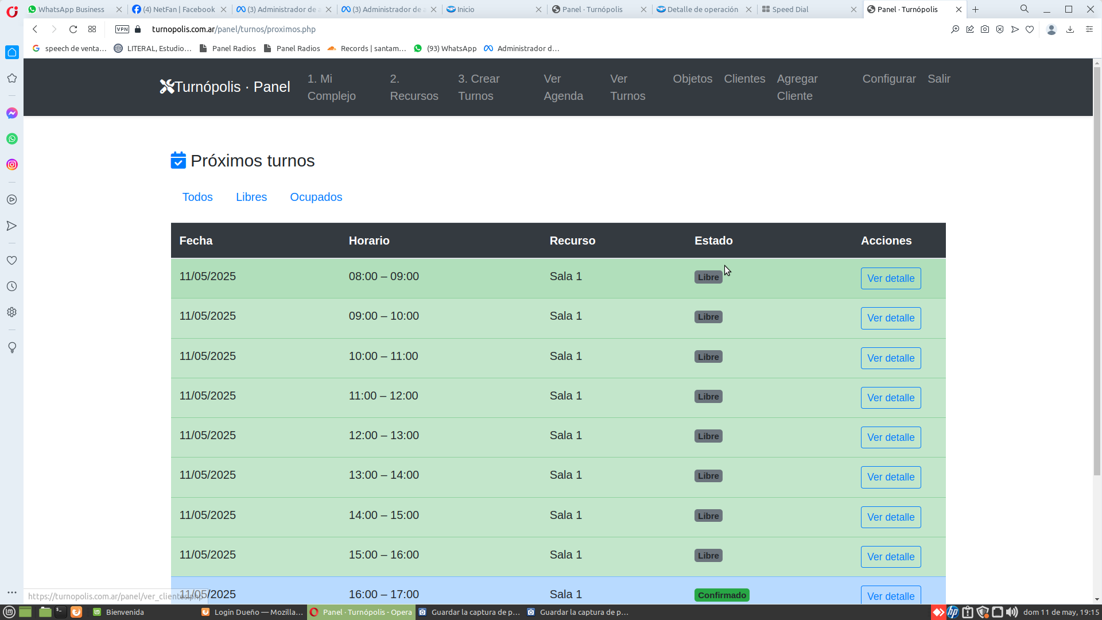The image size is (1102, 620).
Task: Open 'Ver Agenda' in navigation
Action: point(563,87)
